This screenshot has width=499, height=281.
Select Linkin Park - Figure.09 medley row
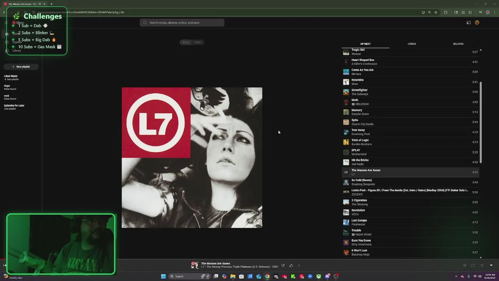(410, 192)
